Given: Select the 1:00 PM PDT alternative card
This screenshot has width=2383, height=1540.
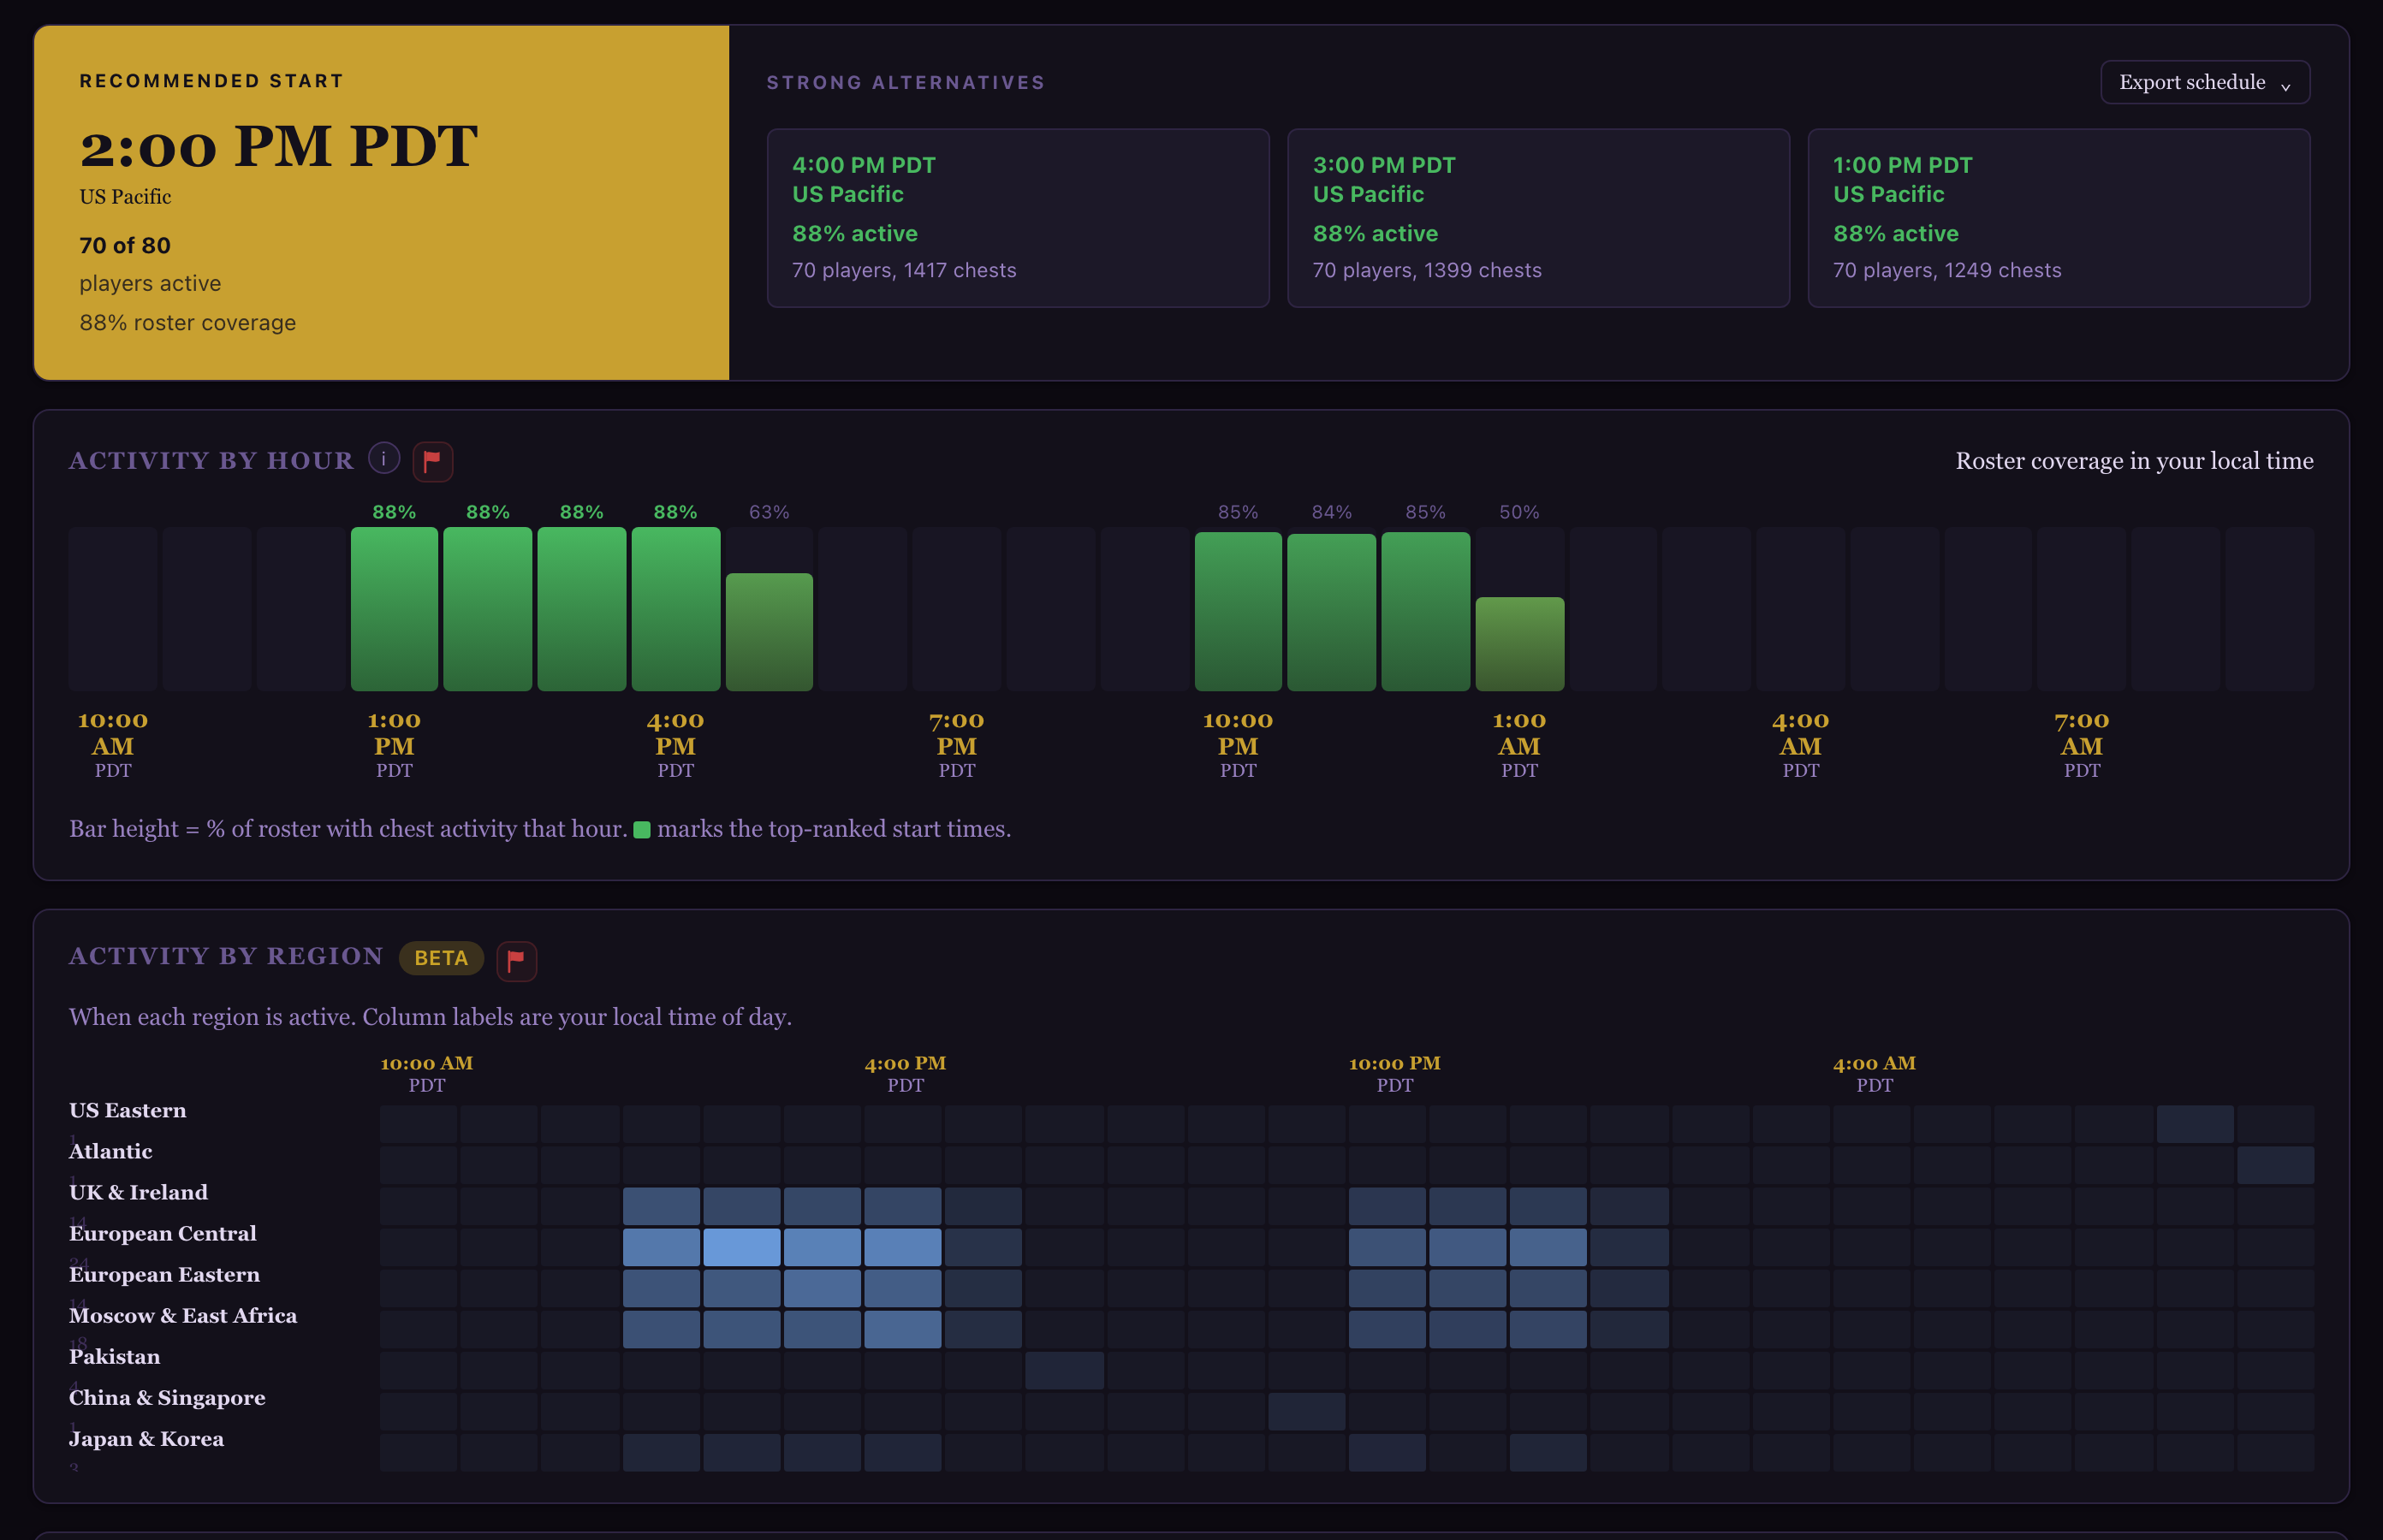Looking at the screenshot, I should pos(2058,218).
